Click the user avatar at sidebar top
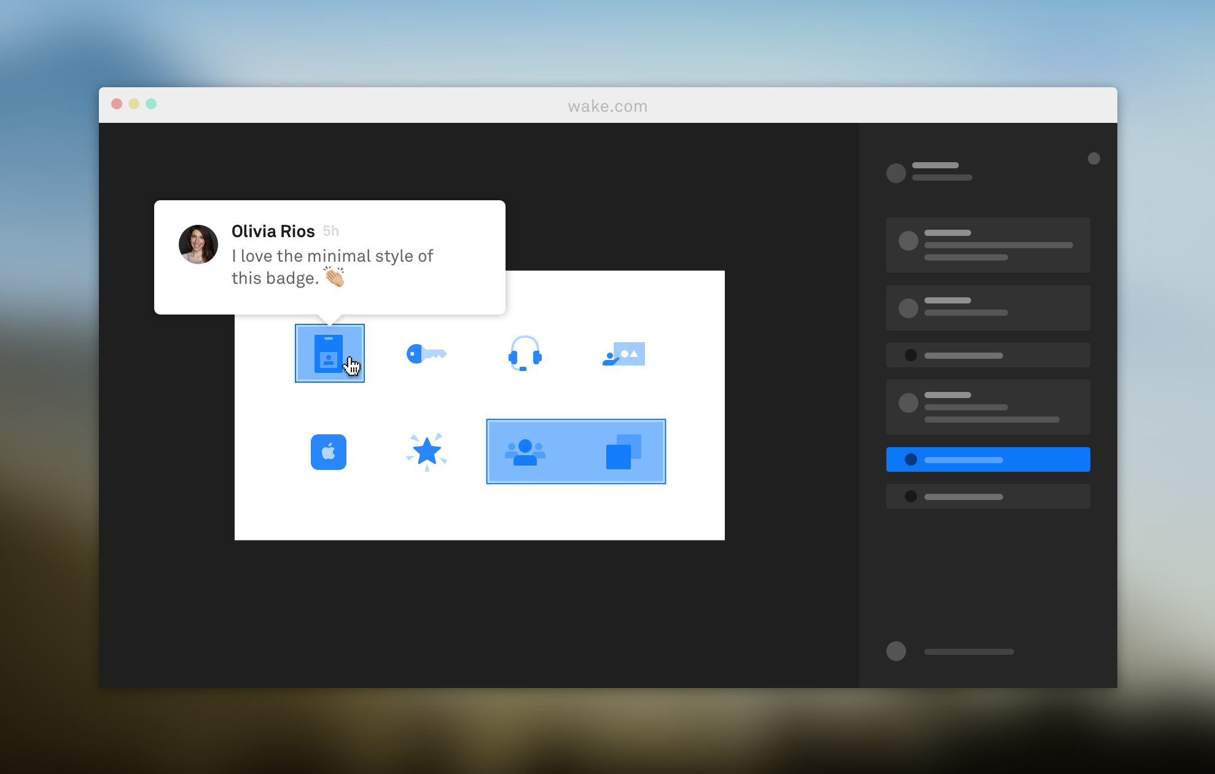Image resolution: width=1215 pixels, height=774 pixels. pos(896,173)
